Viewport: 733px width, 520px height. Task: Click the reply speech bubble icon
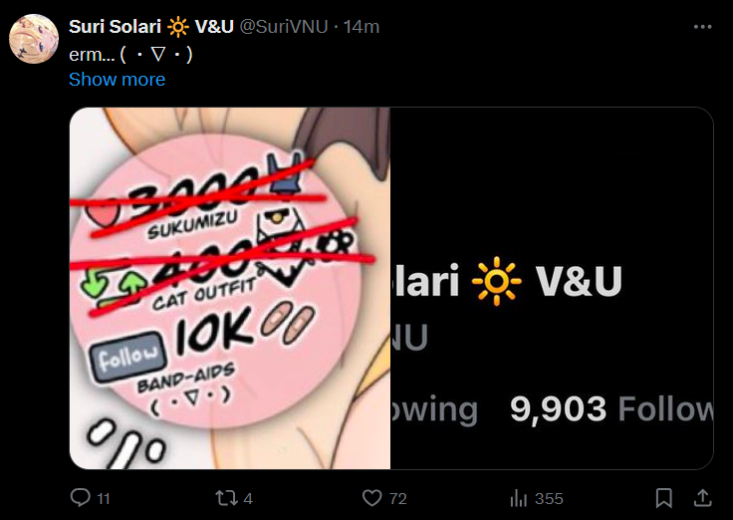[81, 497]
